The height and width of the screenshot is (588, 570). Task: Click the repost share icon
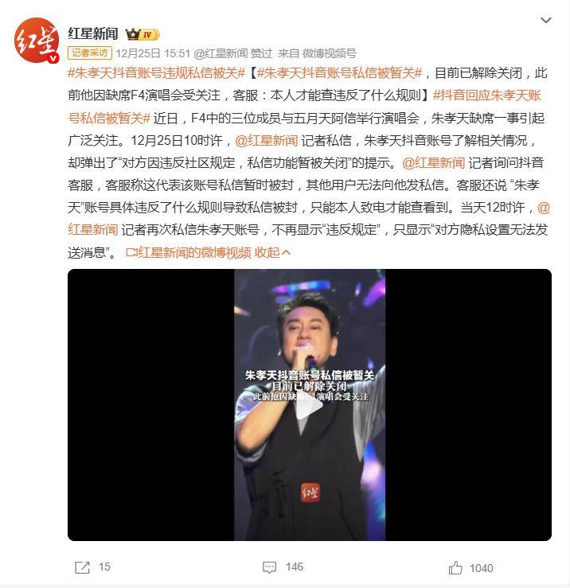click(x=82, y=567)
